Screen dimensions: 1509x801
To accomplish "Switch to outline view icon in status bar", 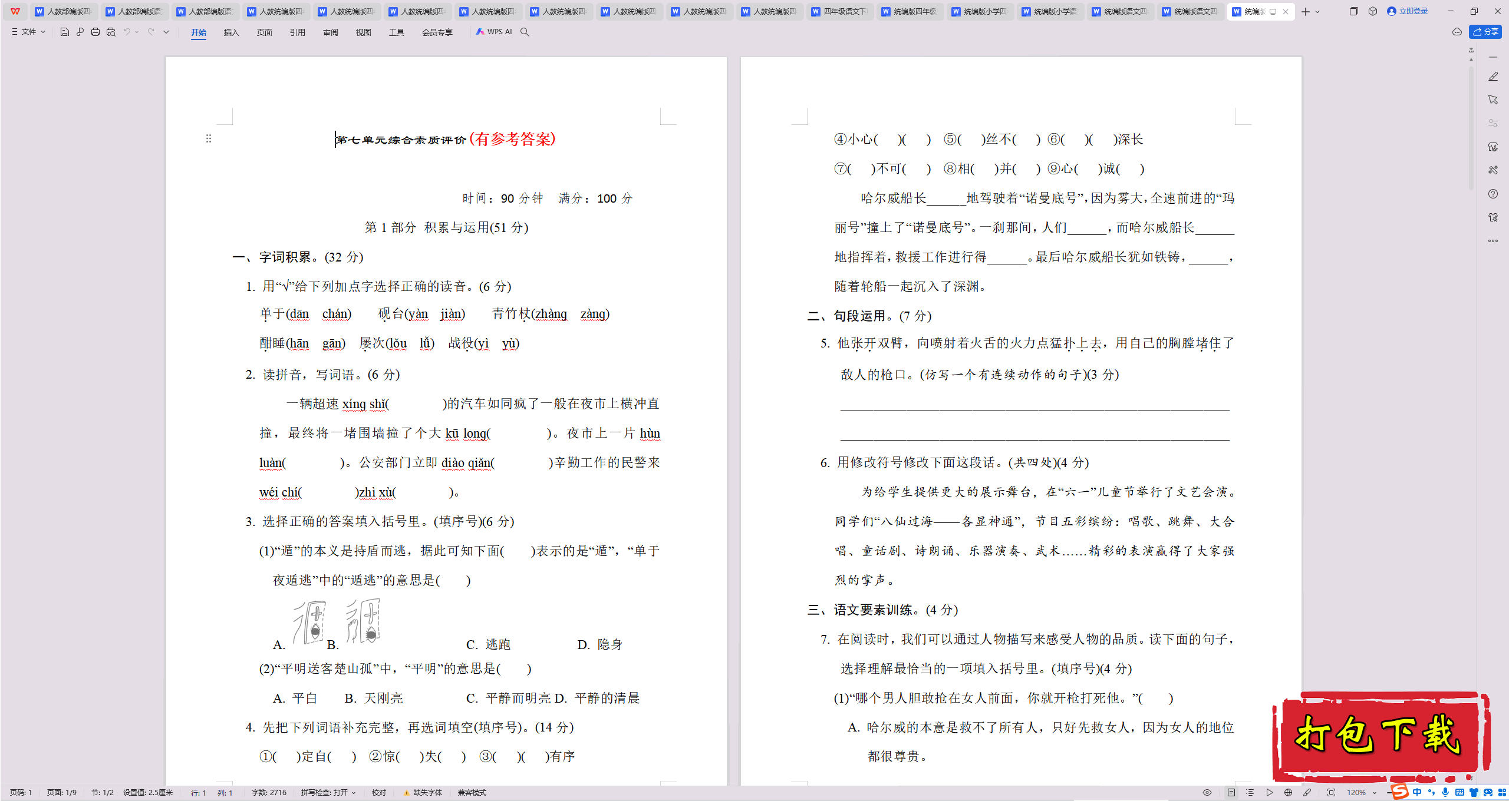I will (1250, 793).
